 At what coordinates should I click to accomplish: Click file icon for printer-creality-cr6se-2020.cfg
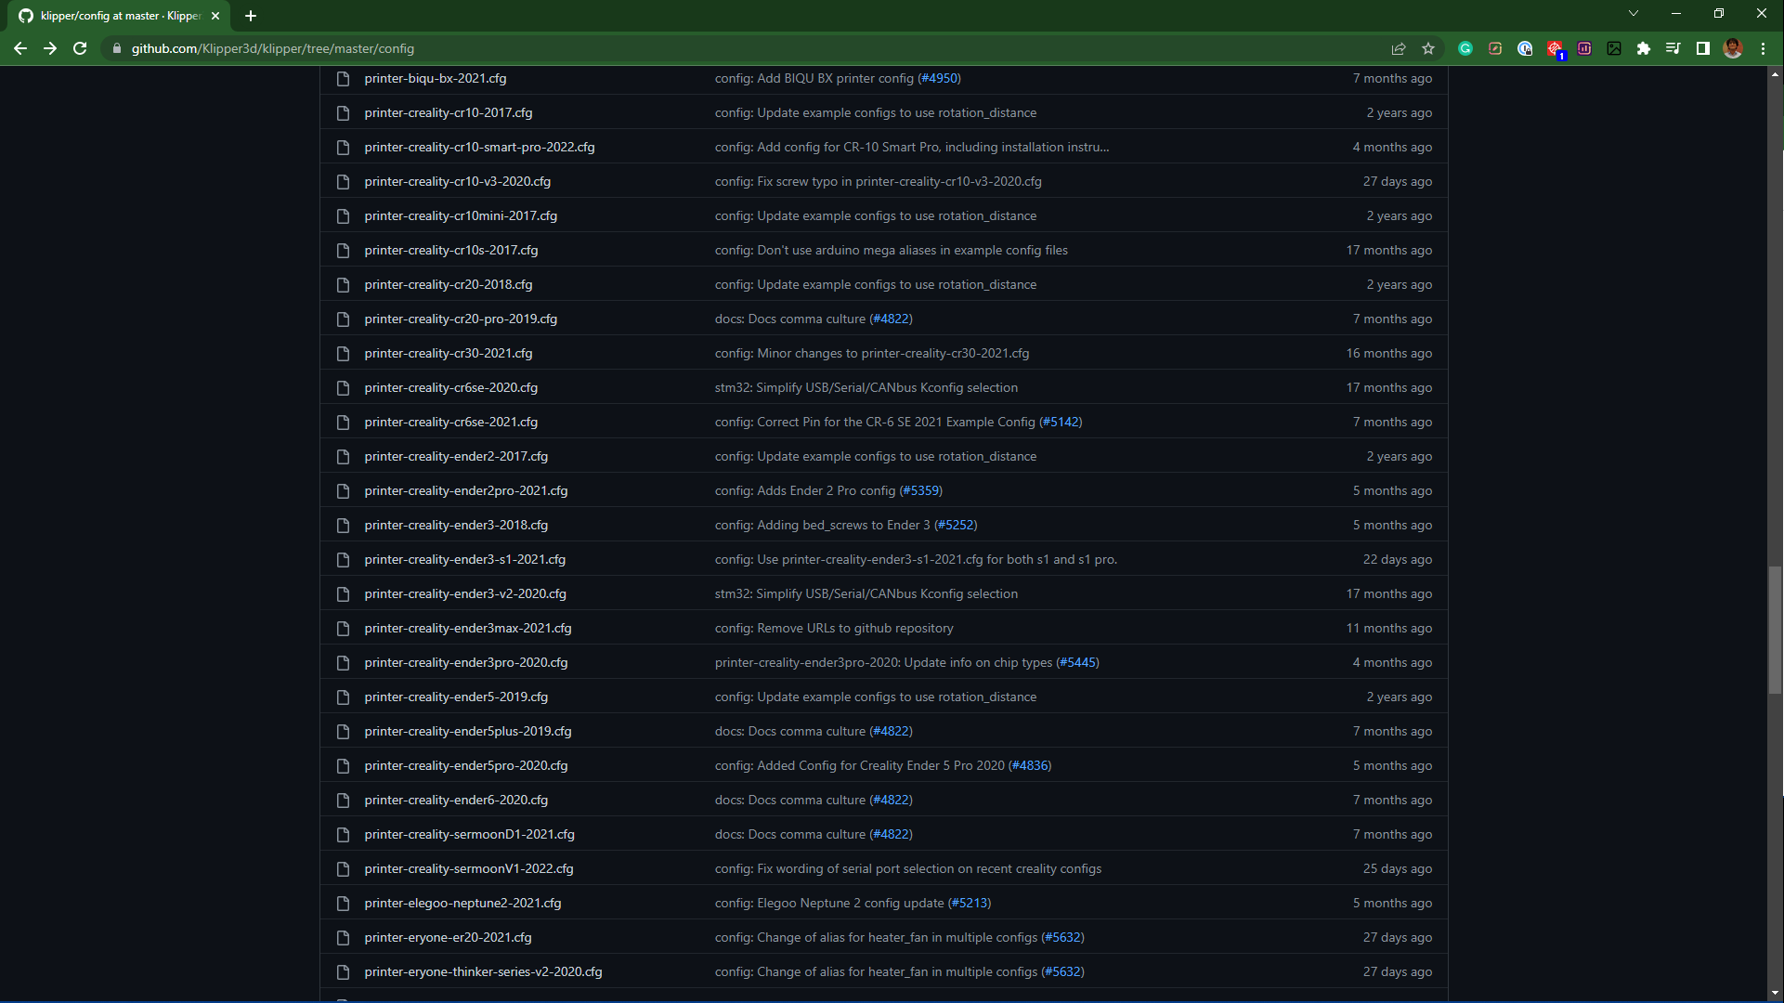(343, 388)
